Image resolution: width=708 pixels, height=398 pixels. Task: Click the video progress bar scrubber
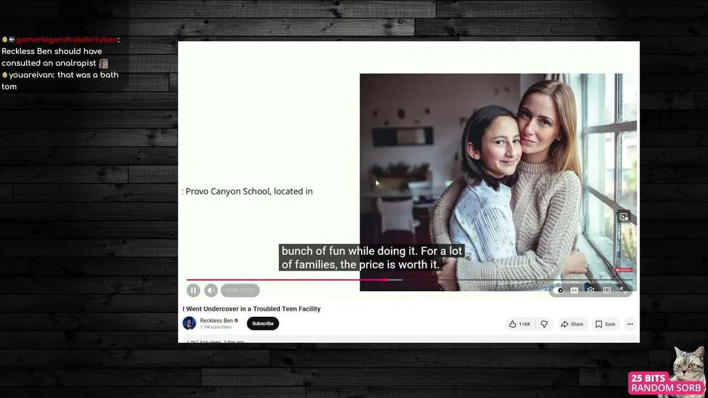pos(385,280)
